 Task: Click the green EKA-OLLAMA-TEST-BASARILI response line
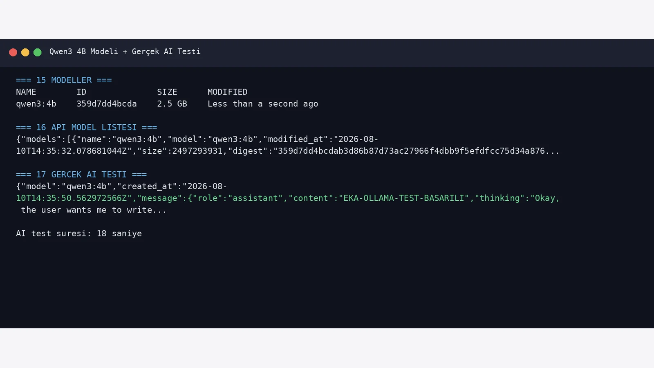[x=288, y=198]
